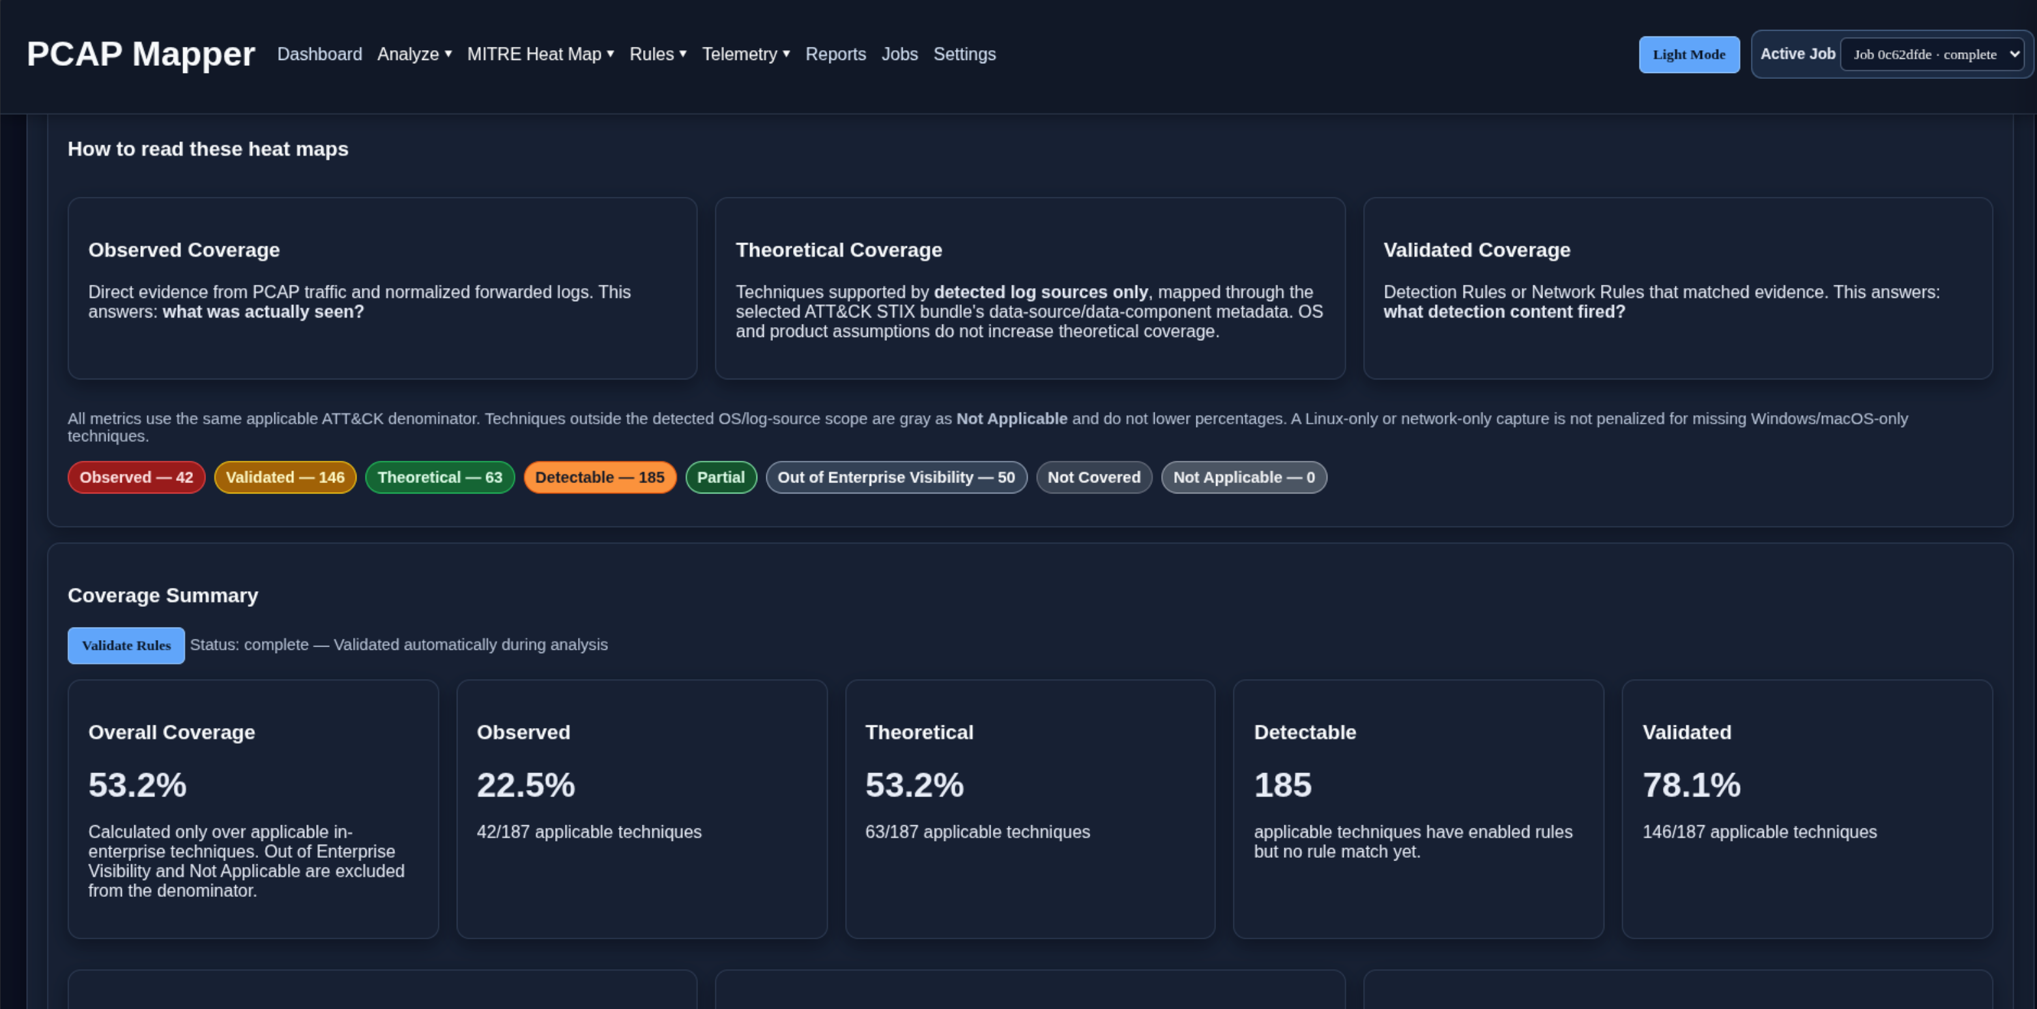Screen dimensions: 2037x1009
Task: Select the Not Covered legend pill
Action: (x=1093, y=478)
